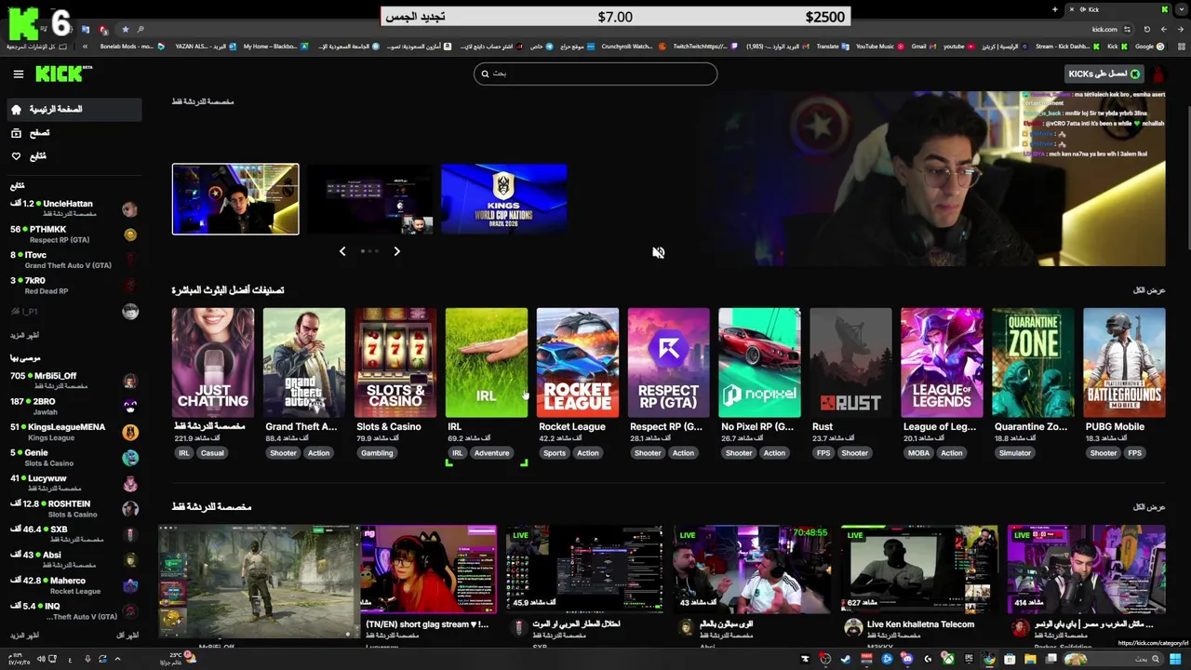Viewport: 1191px width, 670px height.
Task: Open the Just Chatting category card
Action: (x=213, y=362)
